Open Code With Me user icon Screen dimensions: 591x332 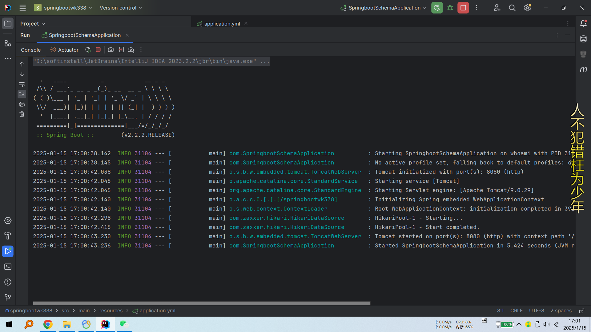[x=497, y=8]
